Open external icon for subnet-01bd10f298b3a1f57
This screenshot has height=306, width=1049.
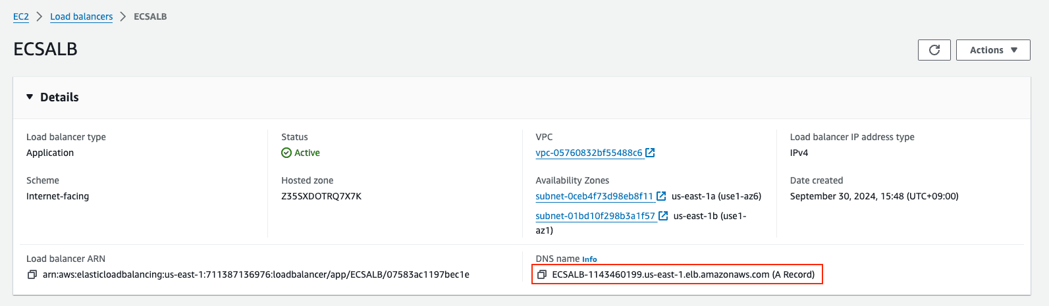[663, 216]
